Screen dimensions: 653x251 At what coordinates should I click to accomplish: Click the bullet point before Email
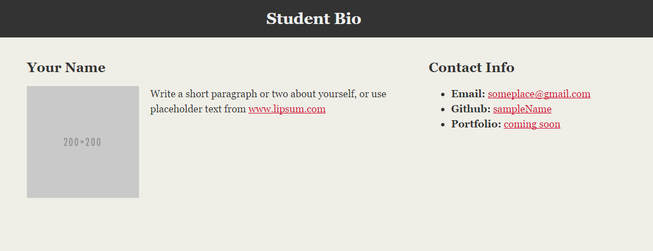(x=443, y=94)
